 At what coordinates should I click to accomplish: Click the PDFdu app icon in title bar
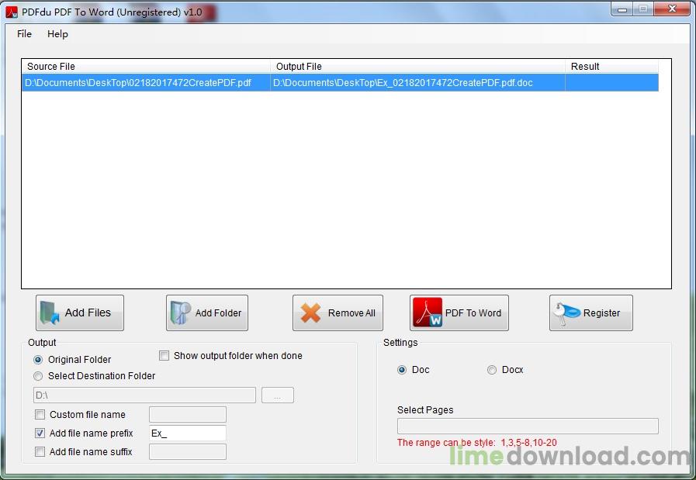pos(12,12)
